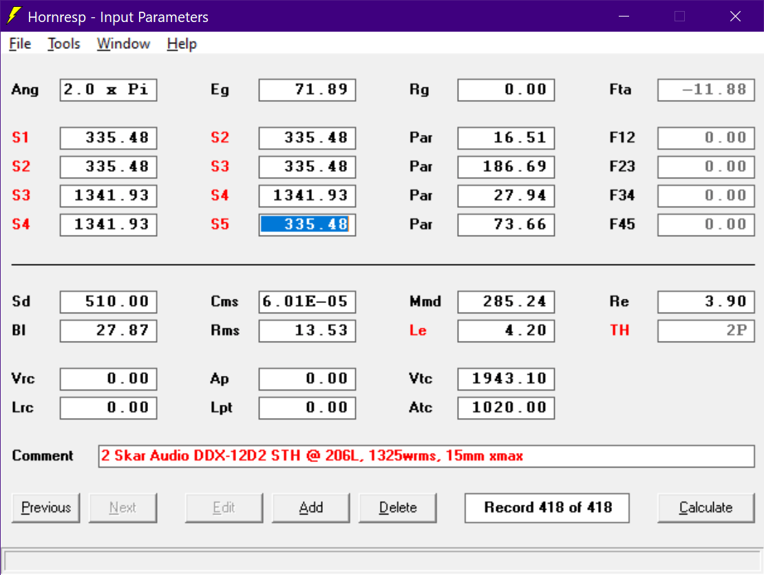This screenshot has height=575, width=764.
Task: Click the Vrc field
Action: 108,379
